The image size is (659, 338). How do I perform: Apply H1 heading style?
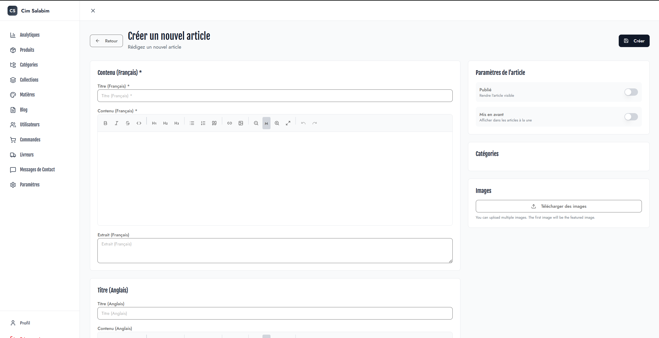click(x=154, y=123)
